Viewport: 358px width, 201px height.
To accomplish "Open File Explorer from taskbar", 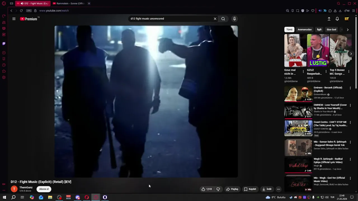I will (50, 197).
